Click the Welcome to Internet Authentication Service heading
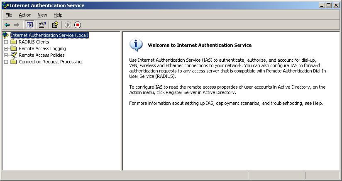The image size is (342, 181). 200,45
